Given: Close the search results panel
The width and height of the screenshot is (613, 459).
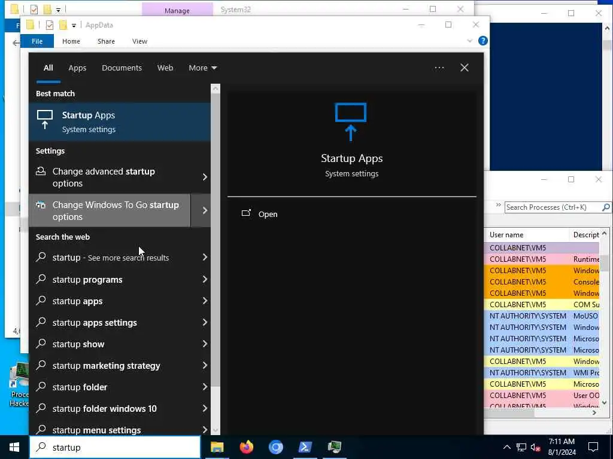Looking at the screenshot, I should pos(465,68).
